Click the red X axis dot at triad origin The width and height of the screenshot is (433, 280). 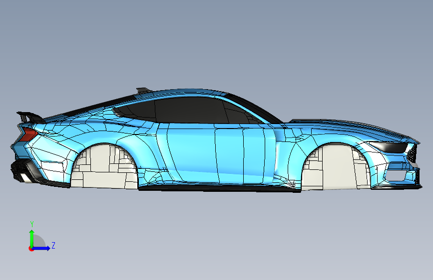pos(31,249)
